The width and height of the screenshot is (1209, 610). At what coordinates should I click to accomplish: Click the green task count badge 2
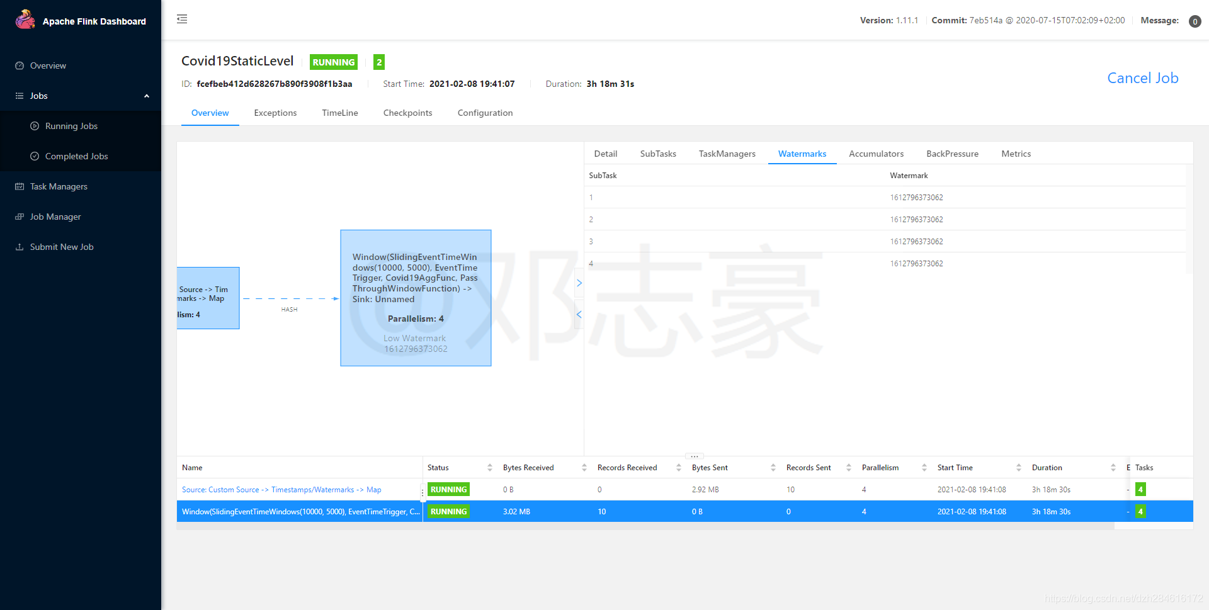379,62
